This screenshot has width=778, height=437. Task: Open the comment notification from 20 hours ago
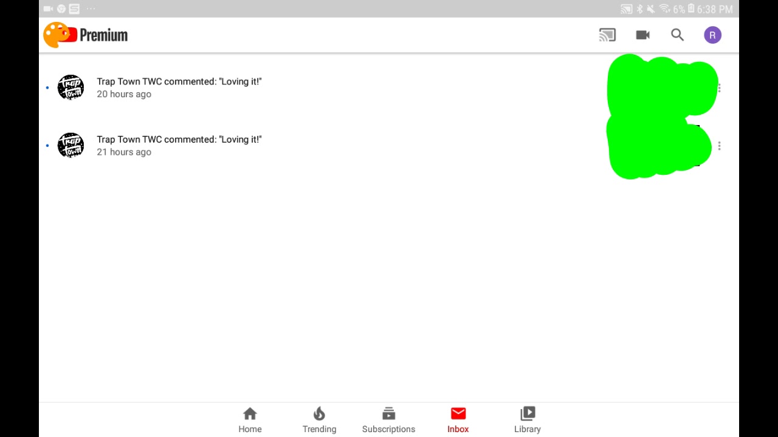click(x=389, y=87)
